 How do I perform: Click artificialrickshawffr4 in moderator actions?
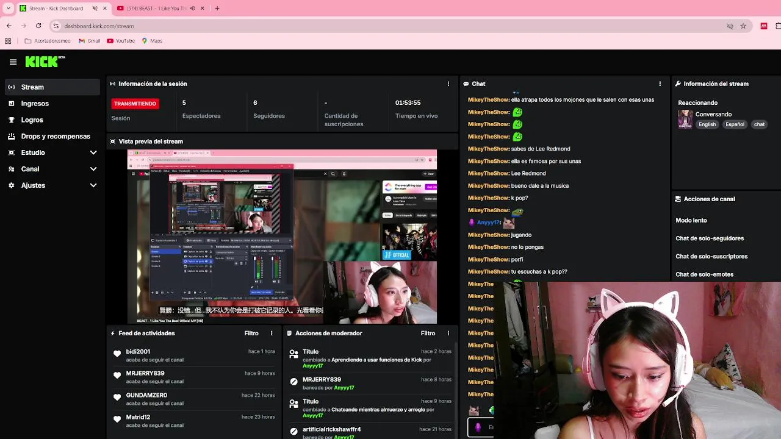pyautogui.click(x=331, y=429)
